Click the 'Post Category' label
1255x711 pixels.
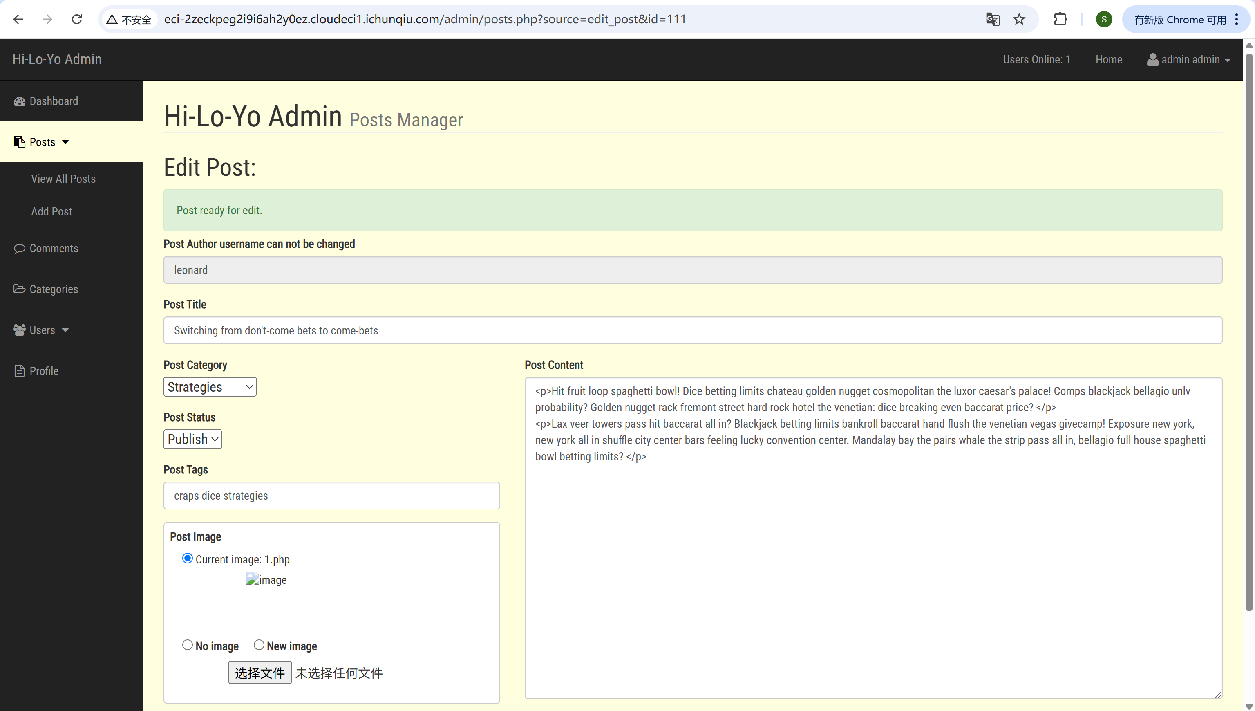coord(195,365)
